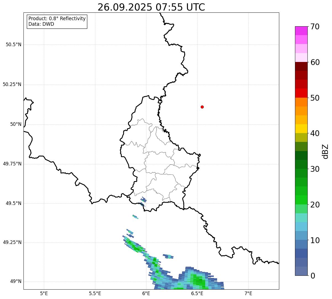Pick the bright green swatch just above 20
The image size is (332, 299).
[301, 200]
